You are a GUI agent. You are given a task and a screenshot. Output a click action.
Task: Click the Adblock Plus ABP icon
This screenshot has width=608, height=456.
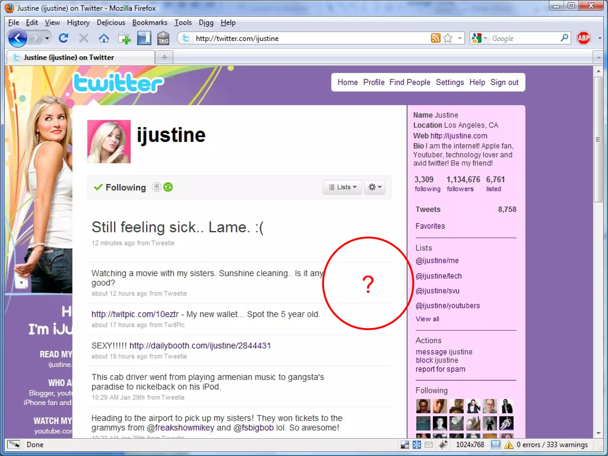[583, 38]
